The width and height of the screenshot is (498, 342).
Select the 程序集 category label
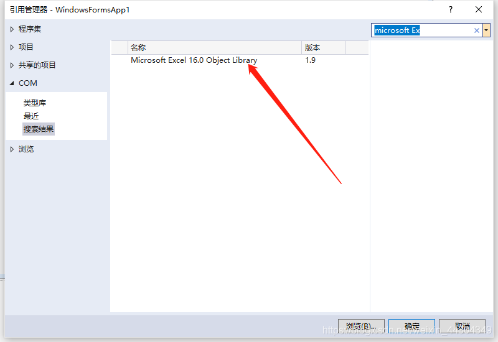pyautogui.click(x=30, y=29)
